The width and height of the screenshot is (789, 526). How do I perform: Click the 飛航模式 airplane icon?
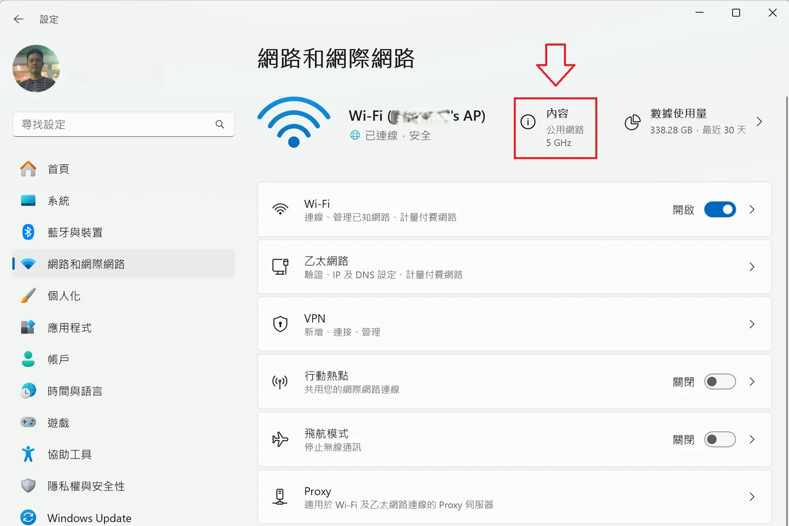[280, 439]
